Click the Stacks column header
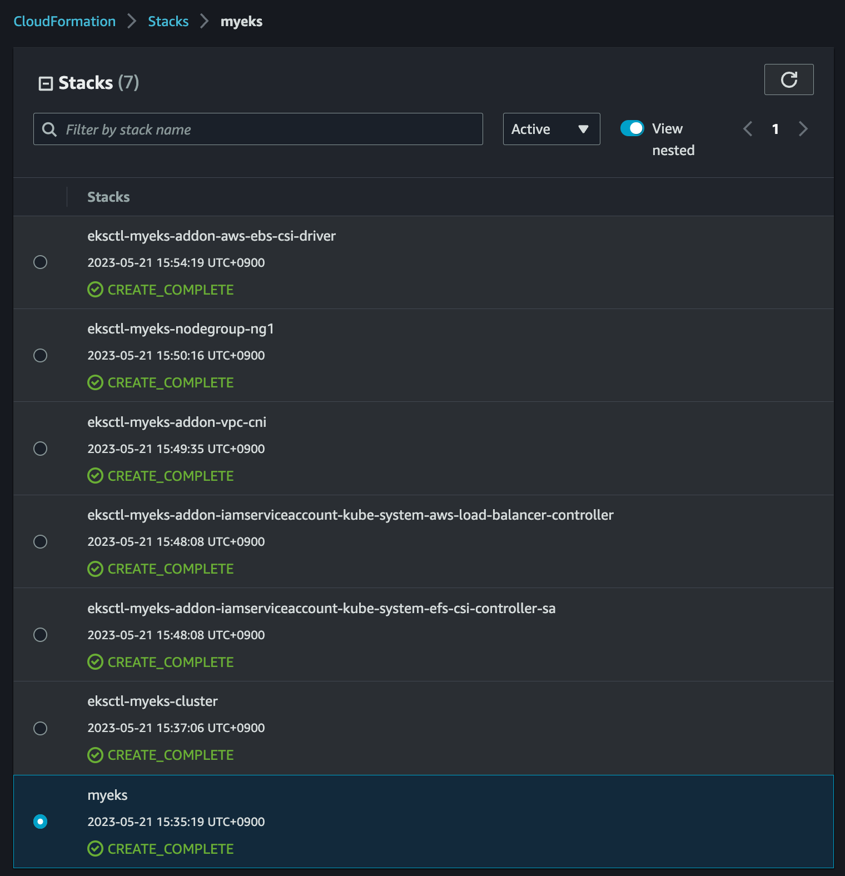The image size is (845, 876). 108,197
